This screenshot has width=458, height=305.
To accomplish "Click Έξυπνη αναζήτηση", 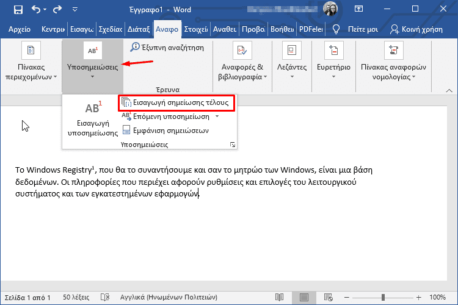I will (167, 48).
